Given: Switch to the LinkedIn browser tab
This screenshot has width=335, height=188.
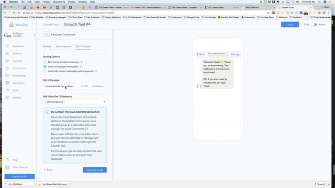Looking at the screenshot, I should tap(185, 7).
